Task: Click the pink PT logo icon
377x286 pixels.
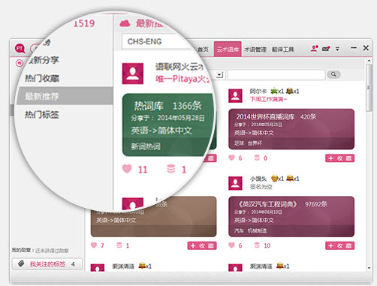Action: point(20,49)
